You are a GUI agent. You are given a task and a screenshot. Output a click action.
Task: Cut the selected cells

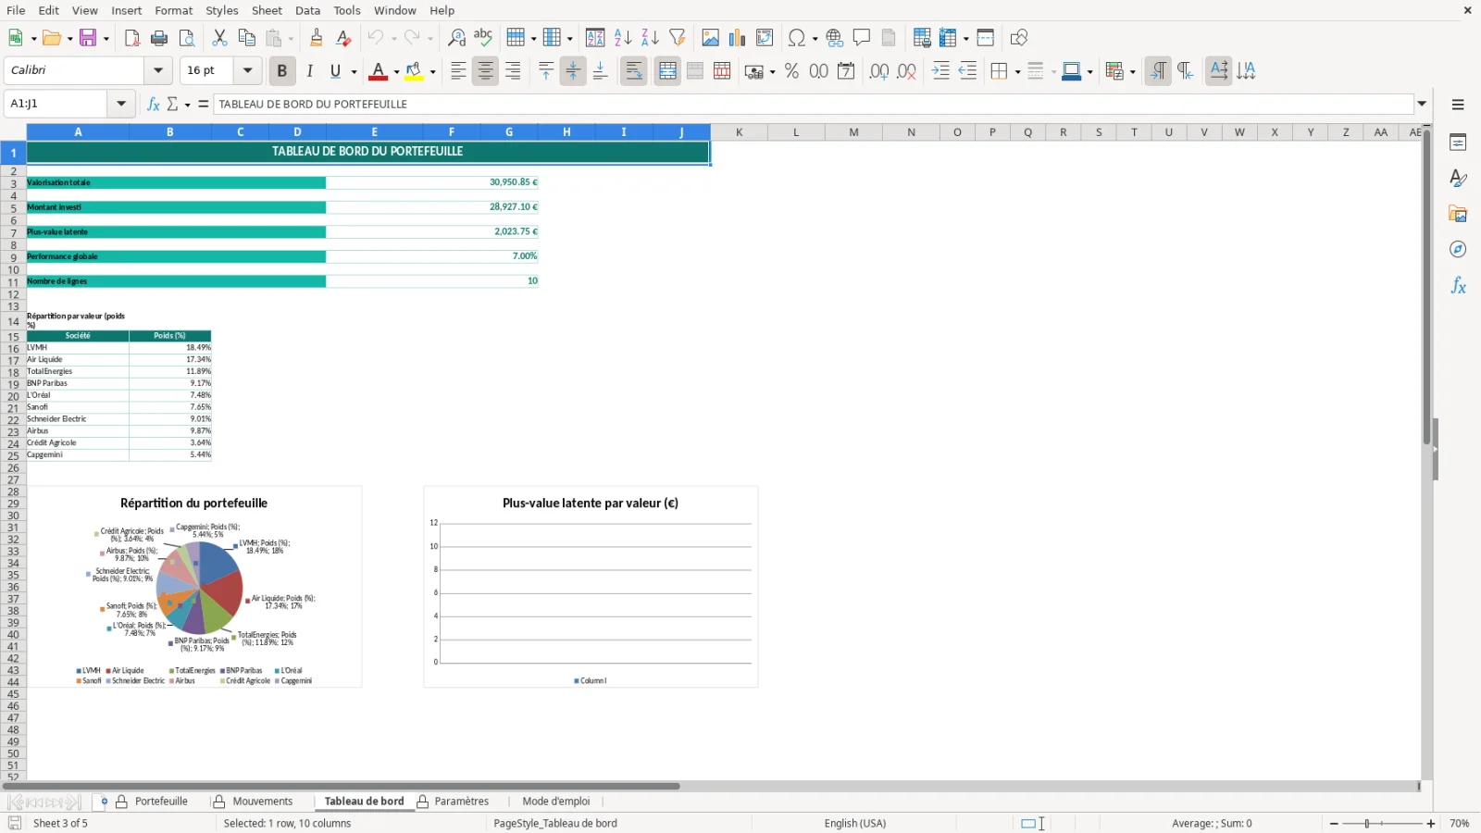point(219,38)
